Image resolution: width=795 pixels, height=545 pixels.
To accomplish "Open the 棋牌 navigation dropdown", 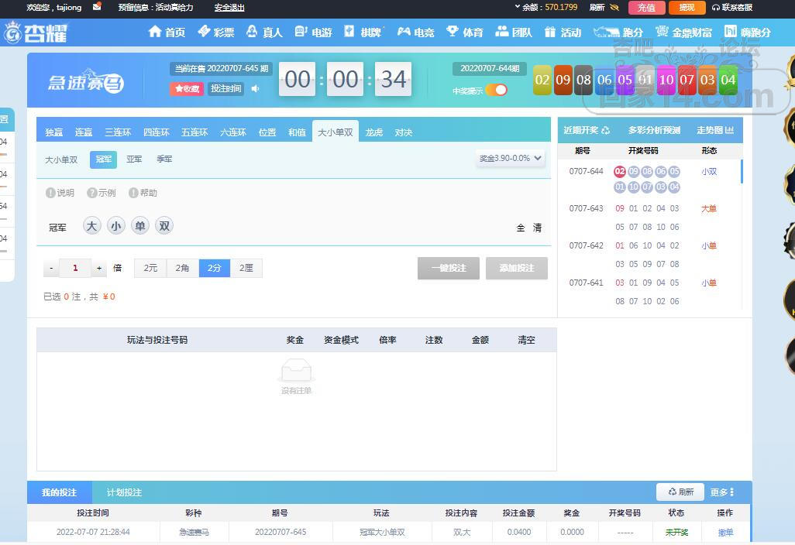I will 363,32.
